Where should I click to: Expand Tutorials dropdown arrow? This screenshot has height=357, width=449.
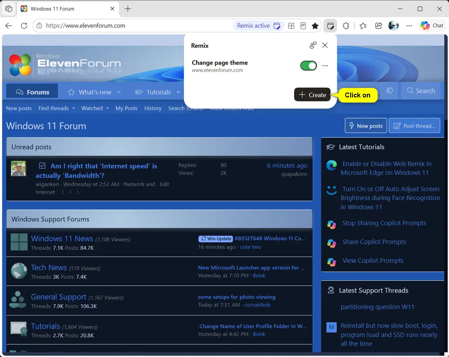click(178, 92)
